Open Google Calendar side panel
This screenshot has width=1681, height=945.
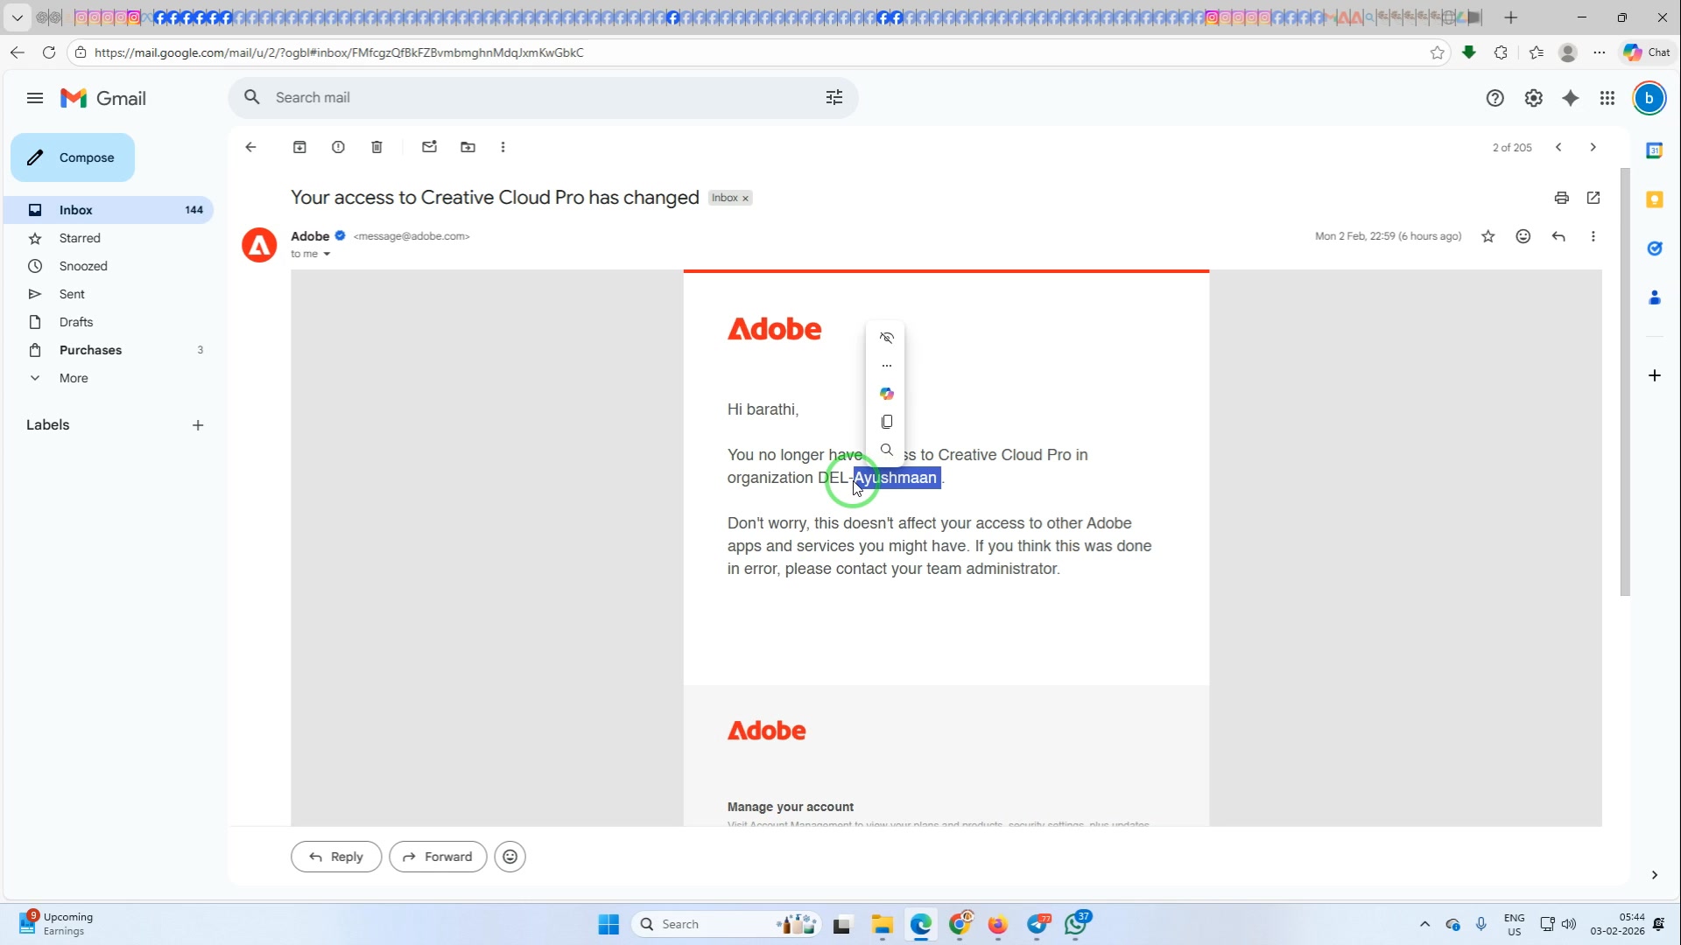1654,150
